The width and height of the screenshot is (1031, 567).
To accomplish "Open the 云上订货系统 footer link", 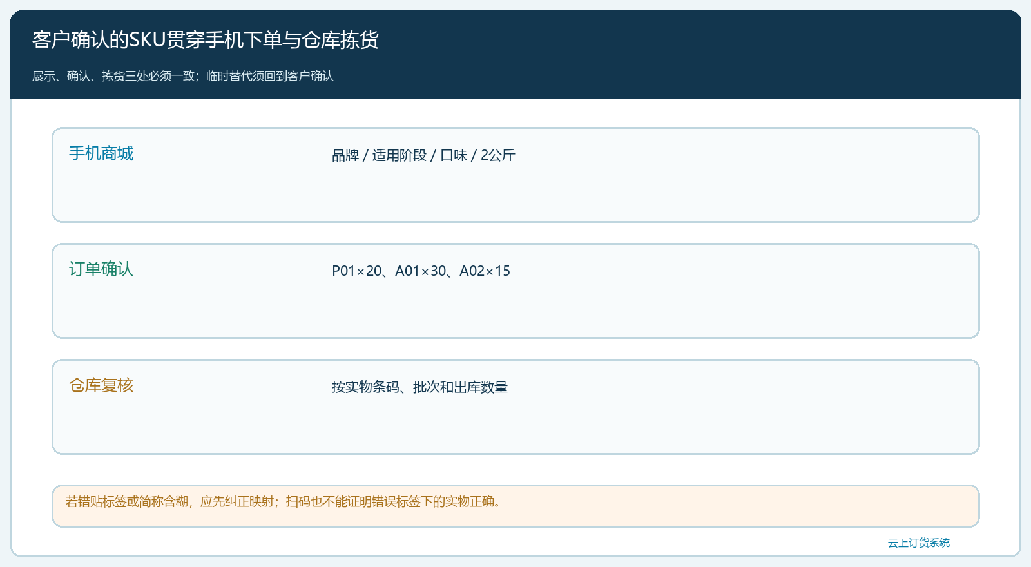I will 919,543.
